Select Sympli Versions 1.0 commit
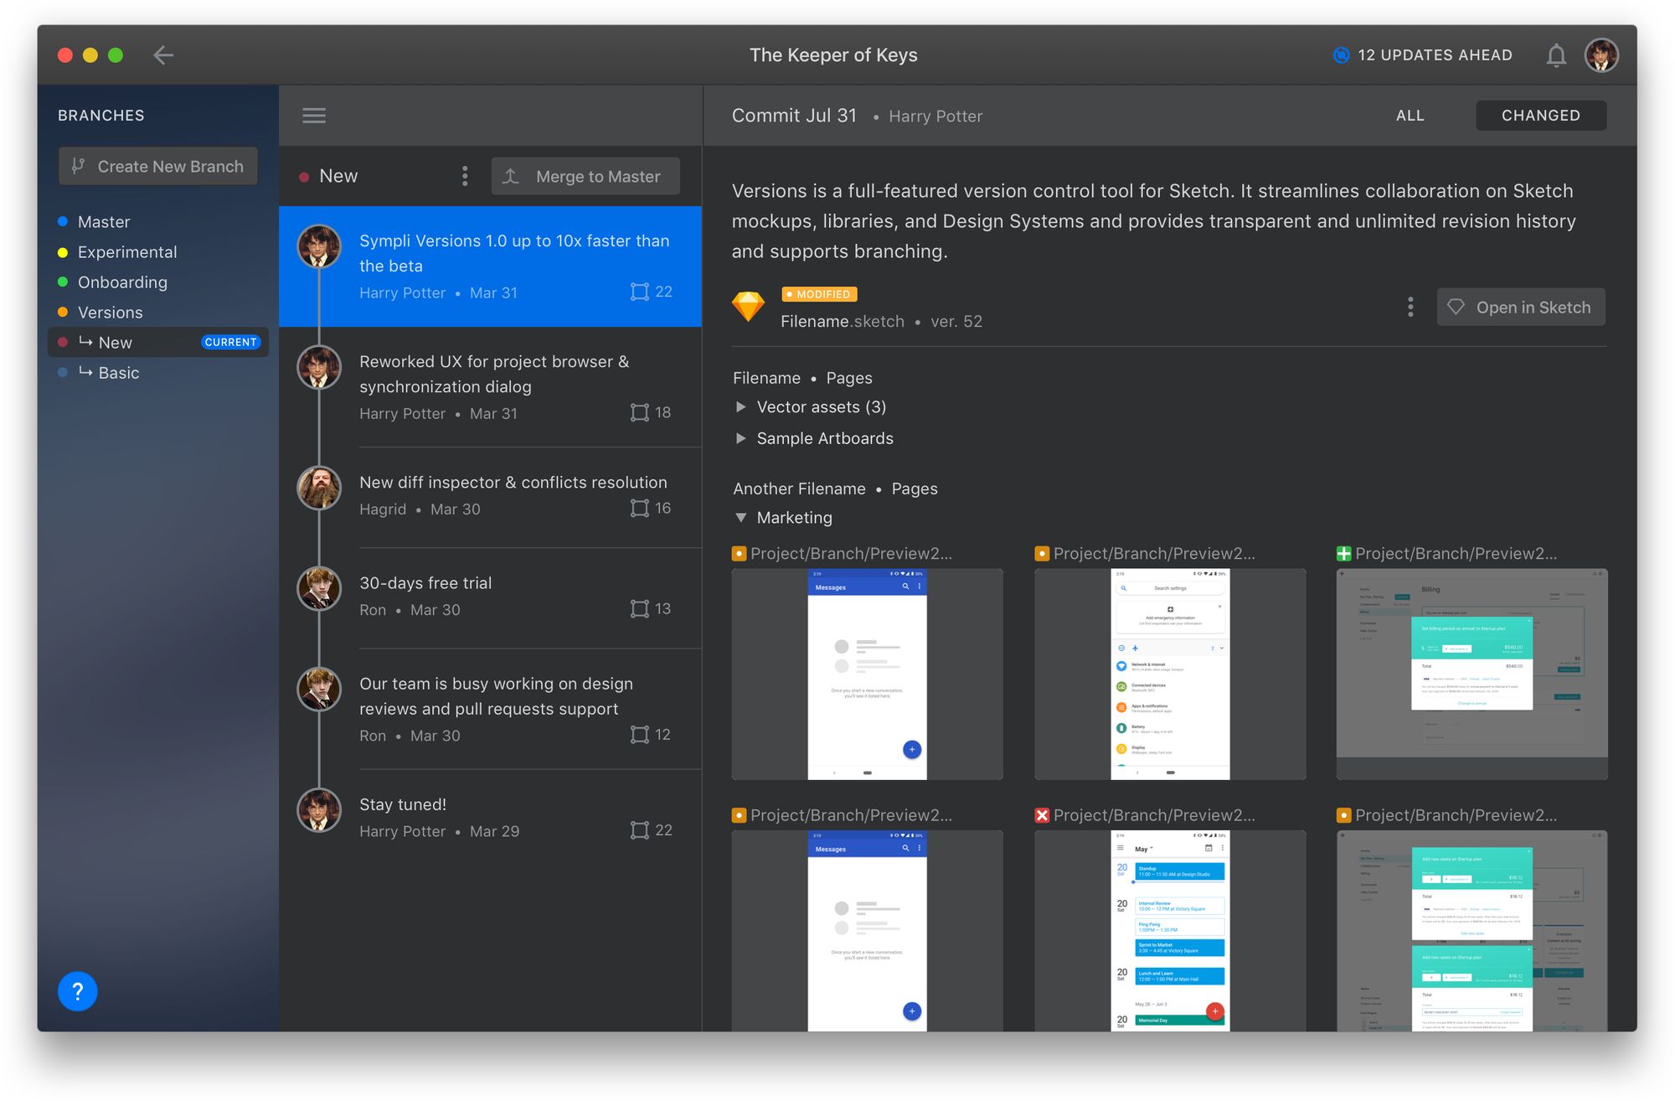This screenshot has height=1101, width=1675. point(490,266)
